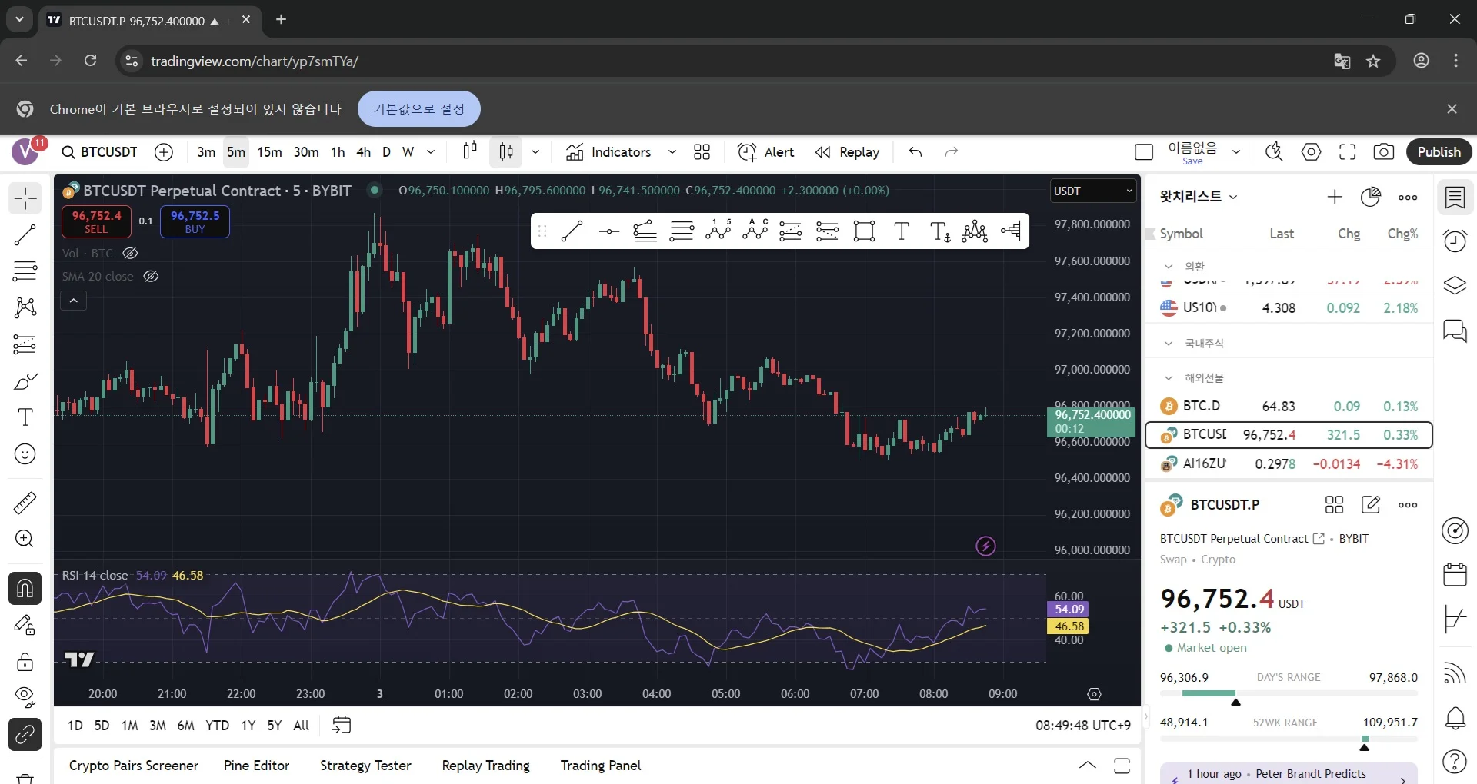Switch to the Strategy Tester tab
This screenshot has width=1477, height=784.
[365, 766]
